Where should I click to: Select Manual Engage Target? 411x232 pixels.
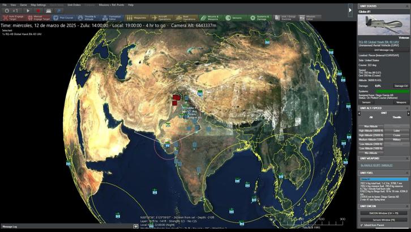tap(39, 18)
